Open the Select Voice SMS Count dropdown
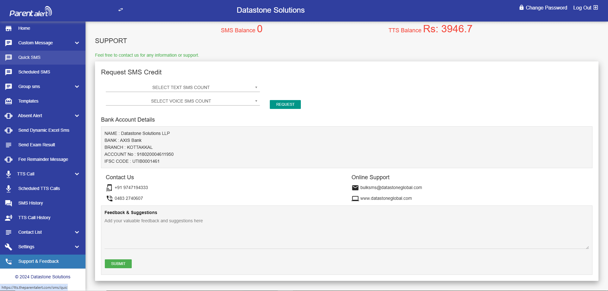This screenshot has height=291, width=608. (x=183, y=101)
